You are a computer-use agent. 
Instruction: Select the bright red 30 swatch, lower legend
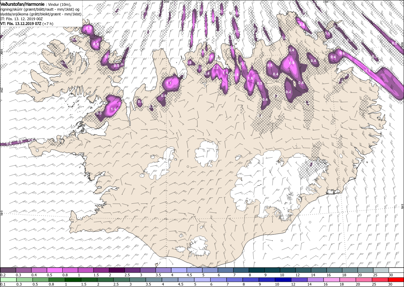[x=396, y=280]
